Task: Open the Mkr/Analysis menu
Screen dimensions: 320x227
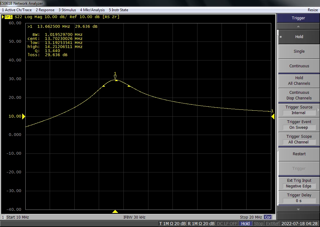Action: pos(92,10)
